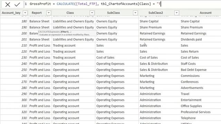The height and width of the screenshot is (124, 221).
Task: Open the Class column filter dropdown
Action: pyautogui.click(x=92, y=13)
